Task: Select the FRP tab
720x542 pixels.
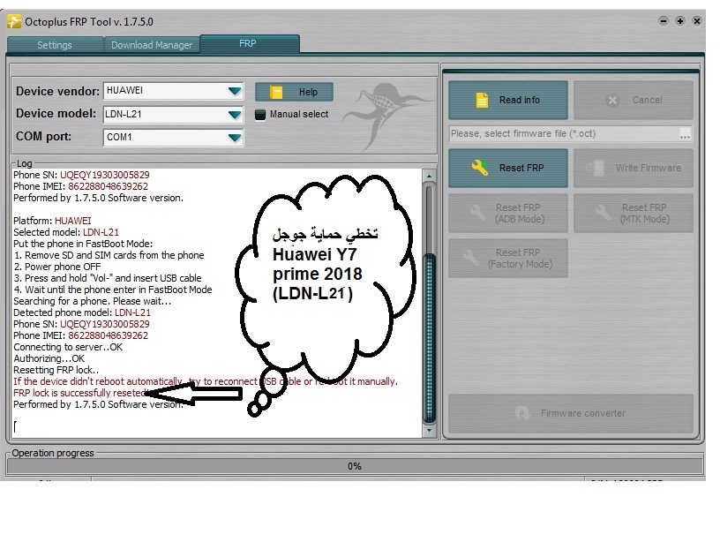Action: point(250,43)
